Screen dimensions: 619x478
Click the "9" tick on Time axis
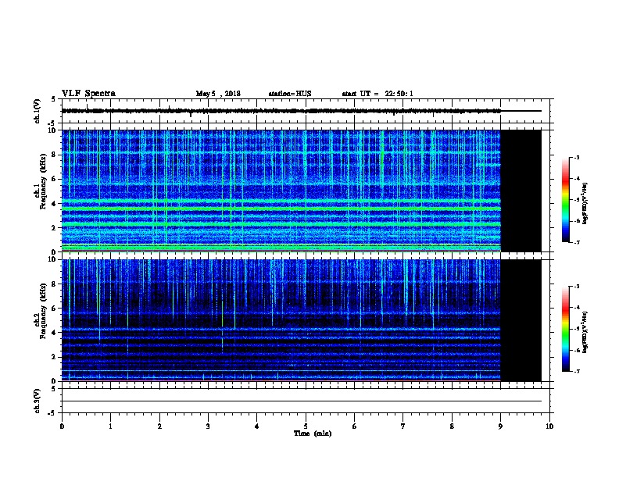[500, 426]
